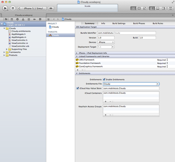Show the Utilities pane
The image size is (175, 162).
pos(163,8)
